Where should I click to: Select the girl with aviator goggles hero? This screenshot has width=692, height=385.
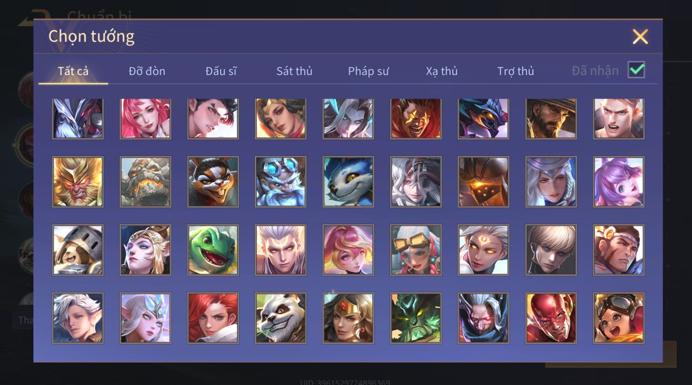pyautogui.click(x=618, y=318)
